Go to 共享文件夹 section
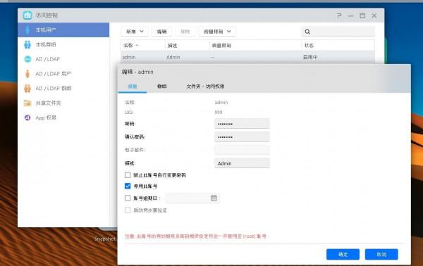This screenshot has height=266, width=423. pos(63,103)
